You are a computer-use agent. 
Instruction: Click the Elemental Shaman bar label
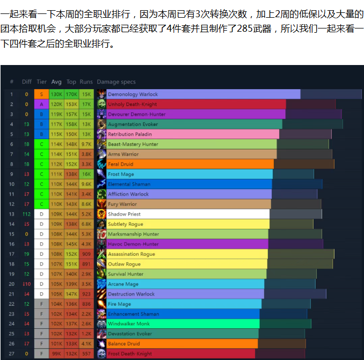click(x=129, y=184)
